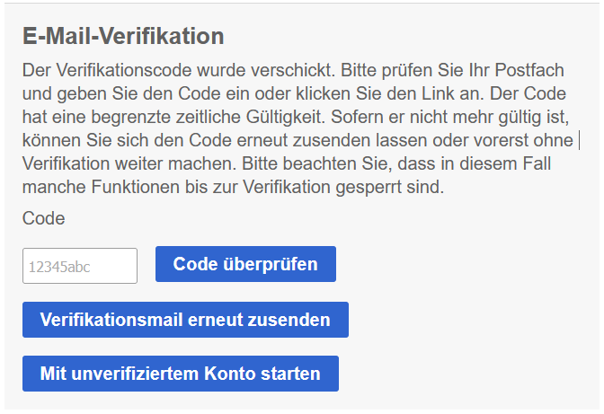
Task: Click the word "klicken" in the description
Action: [308, 93]
